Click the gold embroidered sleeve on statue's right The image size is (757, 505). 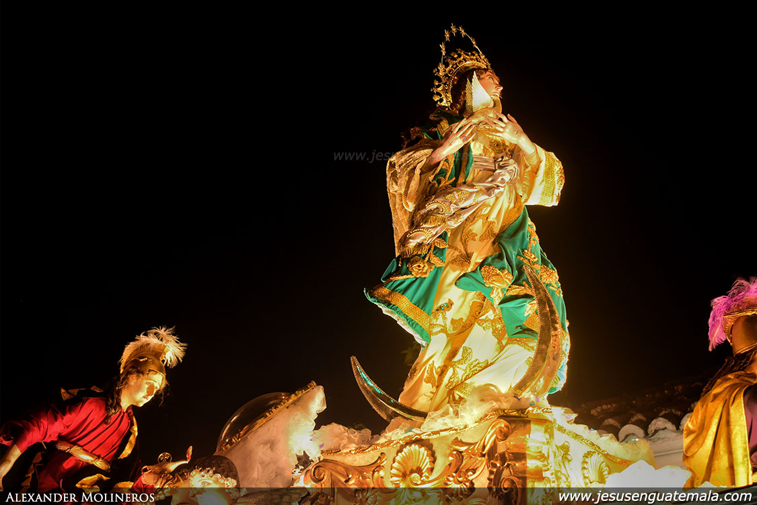coord(548,178)
